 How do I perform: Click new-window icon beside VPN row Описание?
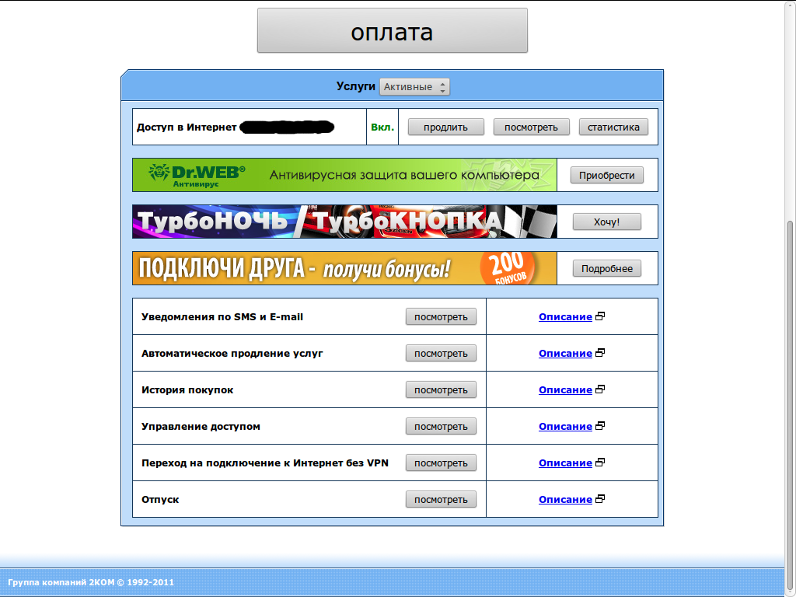(600, 463)
